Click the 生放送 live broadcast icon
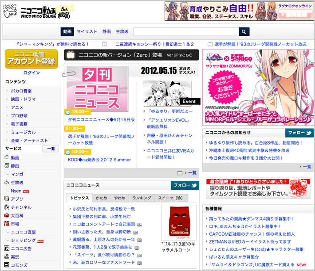Screen dimensions: 315x271 (x=7, y=182)
